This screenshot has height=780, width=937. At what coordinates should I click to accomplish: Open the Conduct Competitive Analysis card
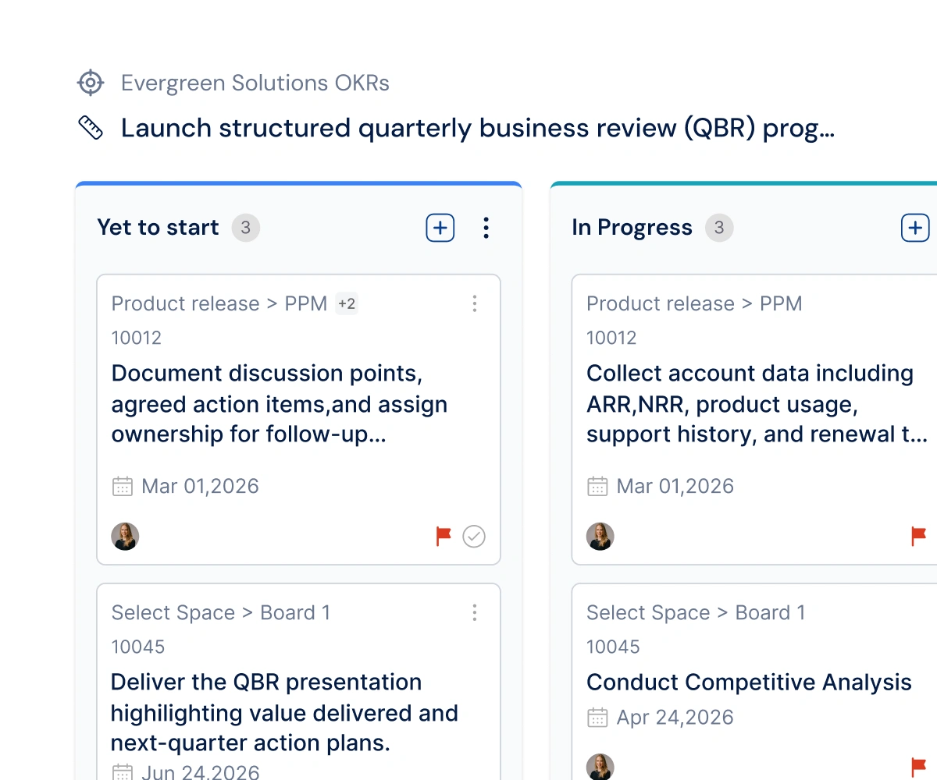tap(749, 682)
